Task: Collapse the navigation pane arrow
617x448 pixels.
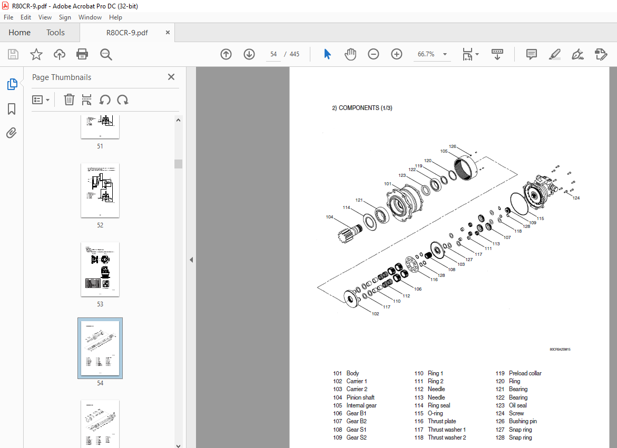Action: (x=191, y=260)
